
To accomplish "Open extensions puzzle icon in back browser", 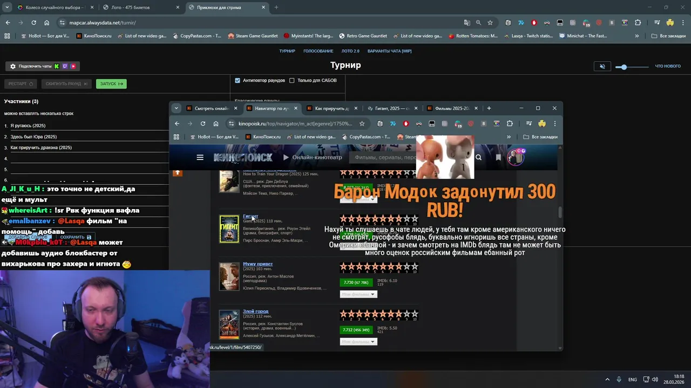I will click(x=638, y=23).
